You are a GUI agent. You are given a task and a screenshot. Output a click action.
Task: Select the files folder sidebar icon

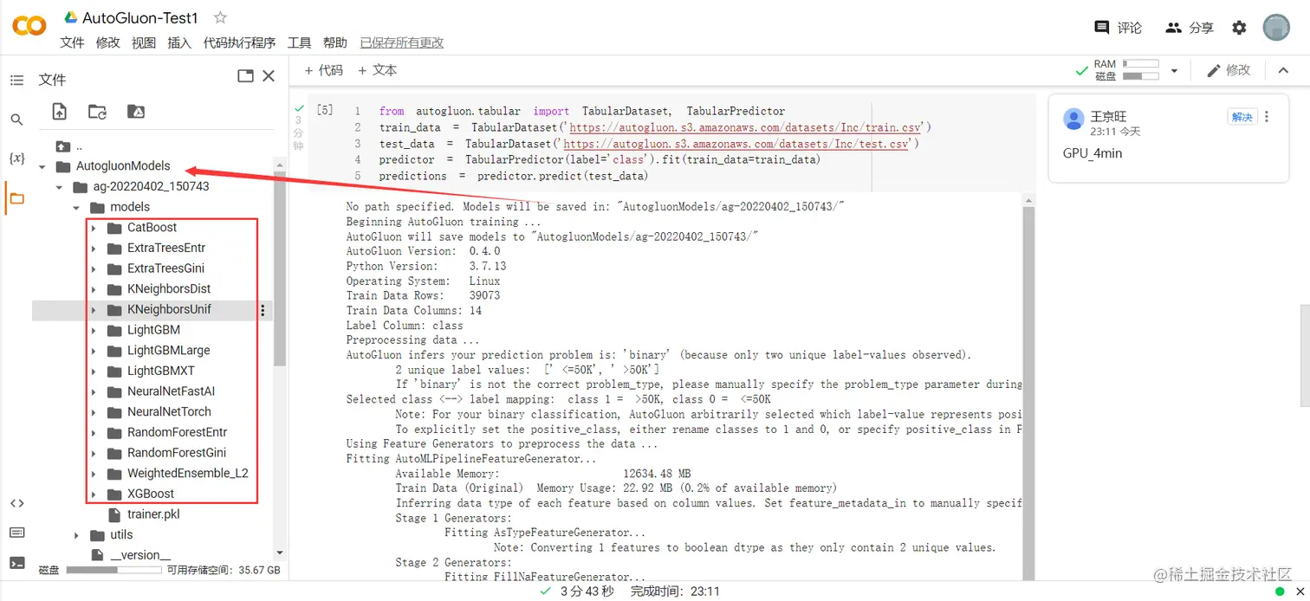(x=16, y=198)
